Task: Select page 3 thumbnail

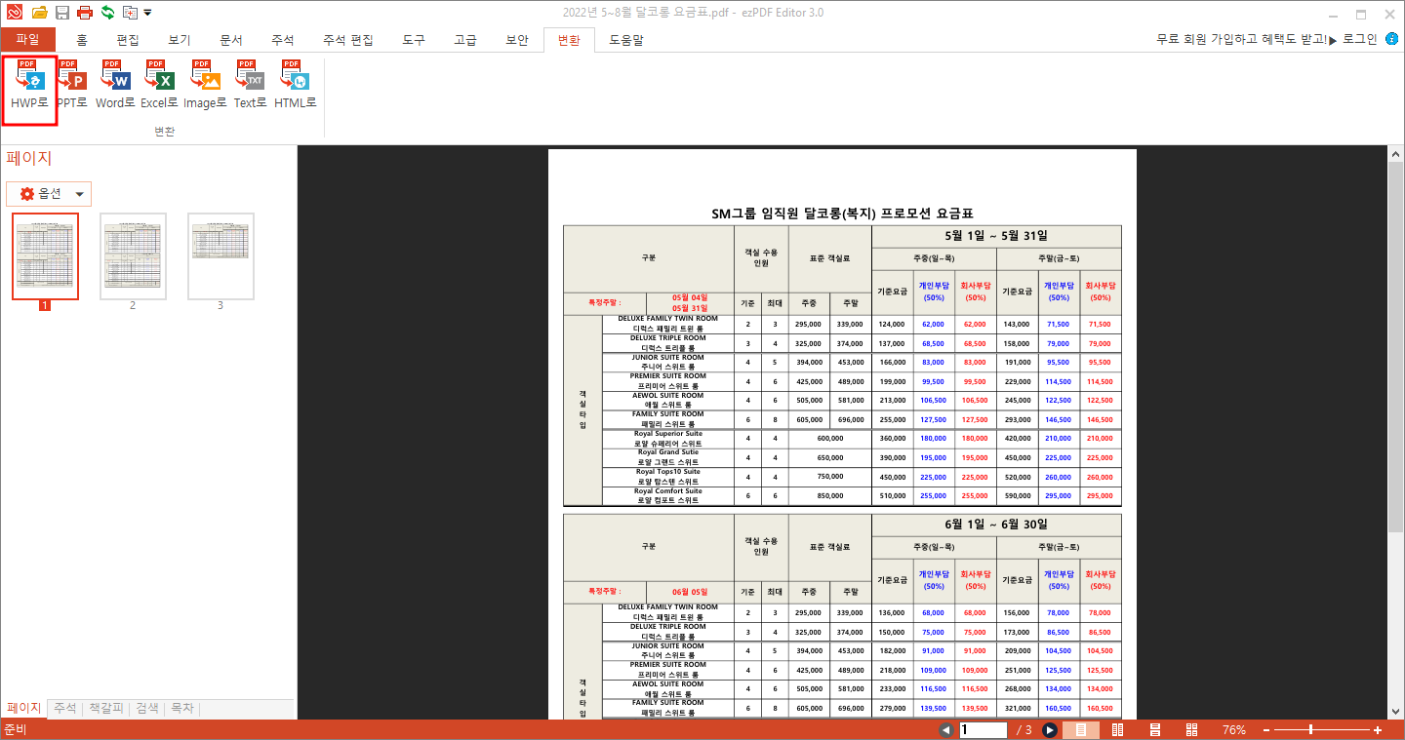Action: click(221, 255)
